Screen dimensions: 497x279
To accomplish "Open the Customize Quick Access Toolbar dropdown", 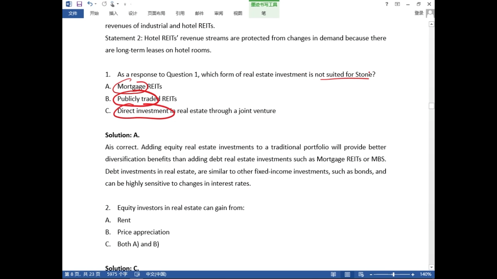I will pyautogui.click(x=125, y=4).
